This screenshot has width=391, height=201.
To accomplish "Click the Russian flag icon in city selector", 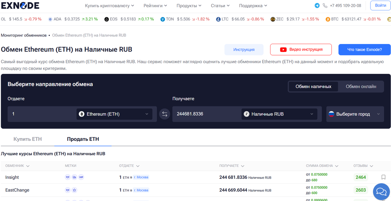I will (331, 114).
